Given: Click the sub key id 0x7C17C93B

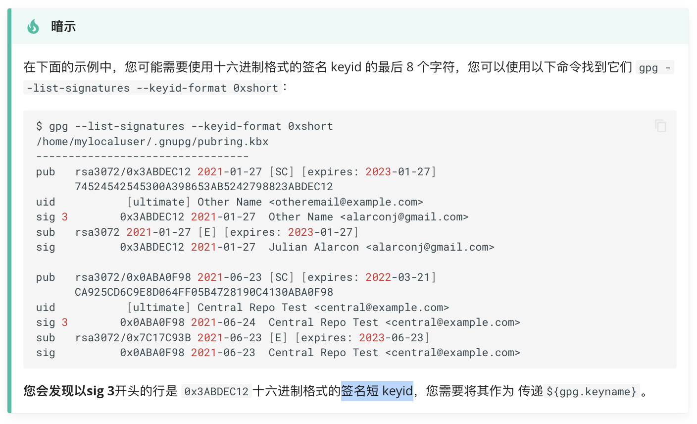Looking at the screenshot, I should pyautogui.click(x=159, y=338).
